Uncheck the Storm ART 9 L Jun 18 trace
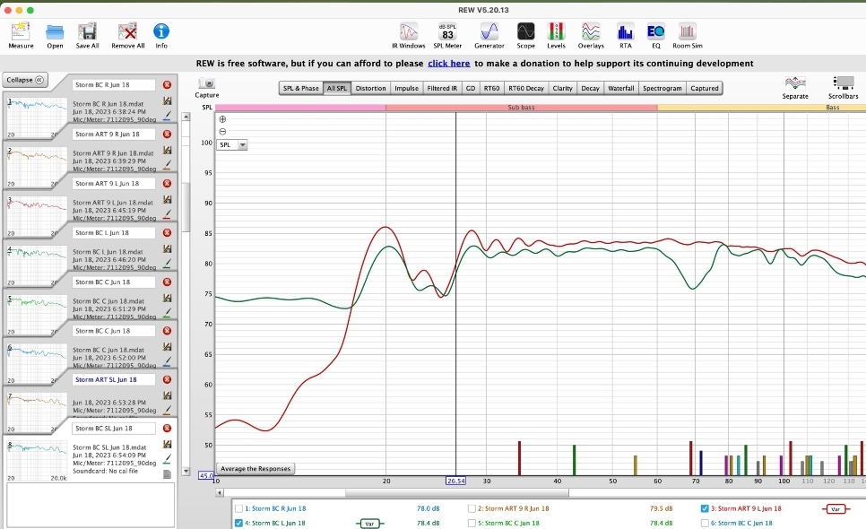This screenshot has height=529, width=866. pyautogui.click(x=706, y=508)
